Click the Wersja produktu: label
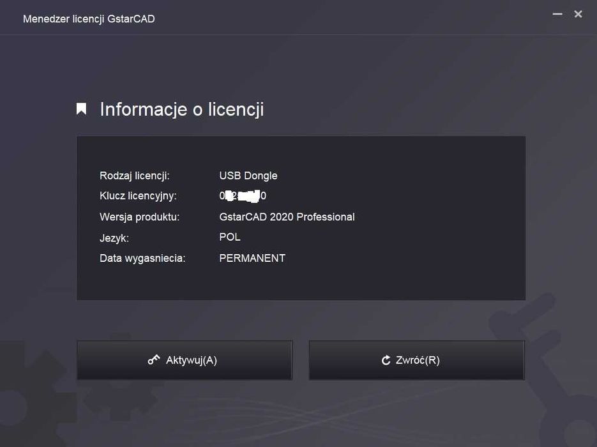The height and width of the screenshot is (447, 597). [x=139, y=217]
